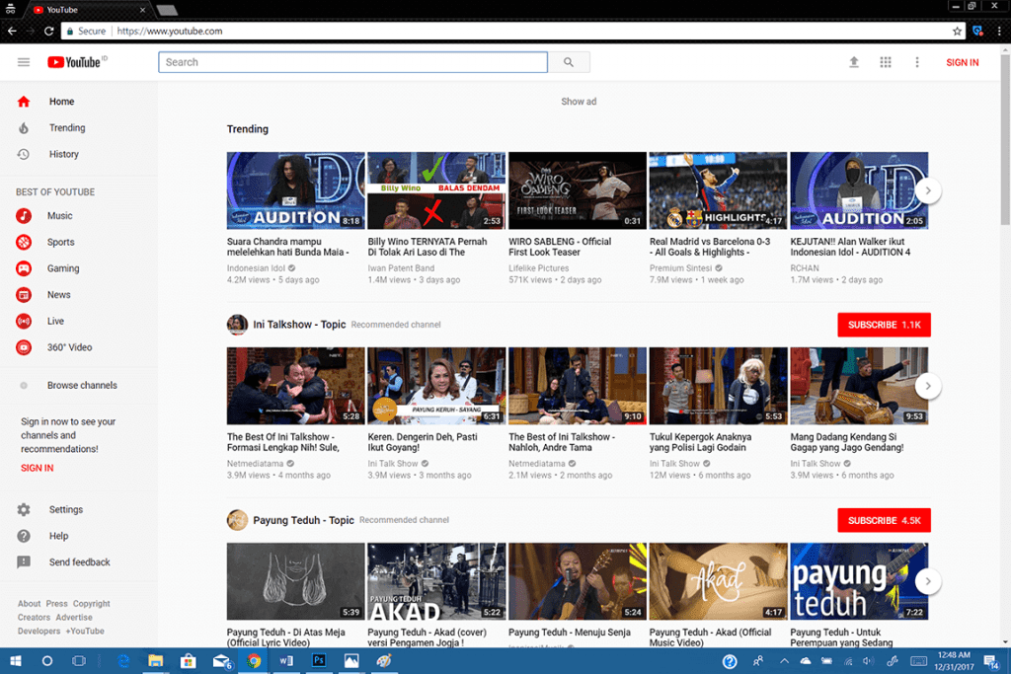Viewport: 1011px width, 674px height.
Task: Click the upload video icon
Action: tap(854, 62)
